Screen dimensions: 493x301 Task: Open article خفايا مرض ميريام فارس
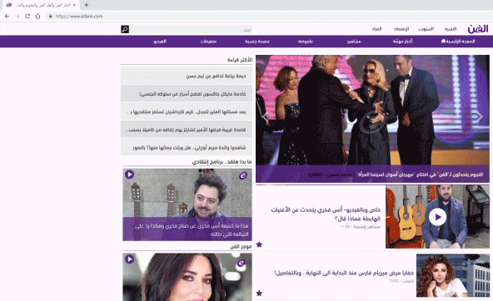344,273
